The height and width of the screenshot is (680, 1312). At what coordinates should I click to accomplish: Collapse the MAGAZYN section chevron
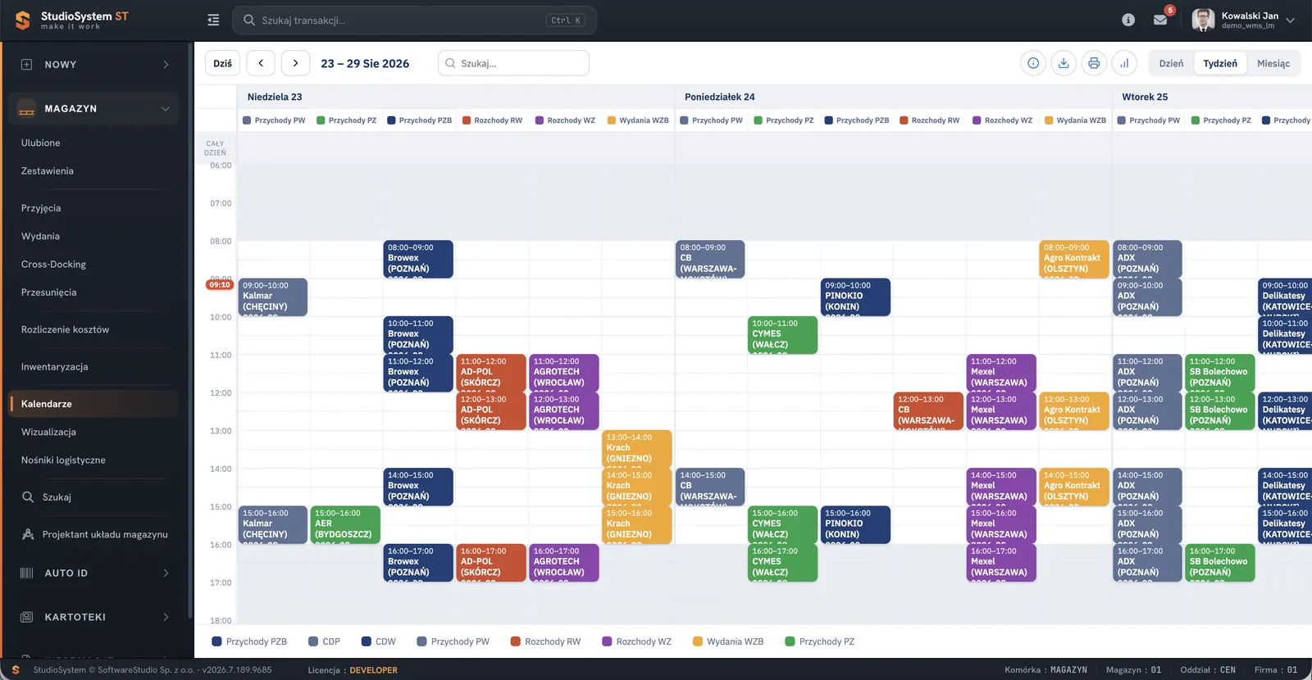coord(166,109)
